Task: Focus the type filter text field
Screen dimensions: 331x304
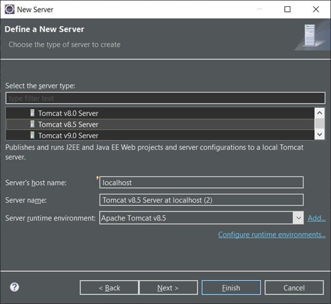Action: [x=165, y=98]
